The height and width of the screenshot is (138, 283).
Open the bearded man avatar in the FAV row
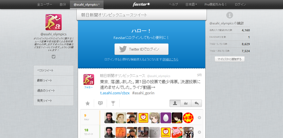point(110,118)
